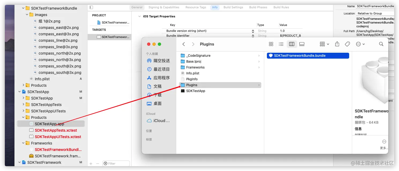The width and height of the screenshot is (399, 171).
Task: Open Location Relative to Group dropdown
Action: point(375,13)
